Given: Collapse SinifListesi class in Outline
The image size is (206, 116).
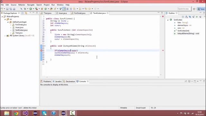Looking at the screenshot, I should click(x=168, y=20).
